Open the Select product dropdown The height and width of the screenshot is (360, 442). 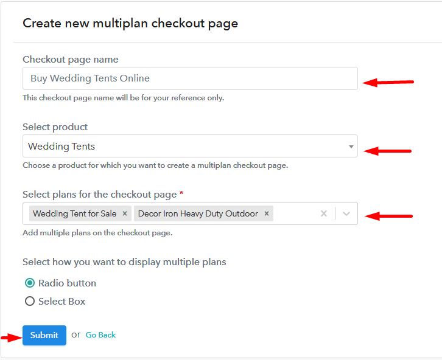point(190,146)
